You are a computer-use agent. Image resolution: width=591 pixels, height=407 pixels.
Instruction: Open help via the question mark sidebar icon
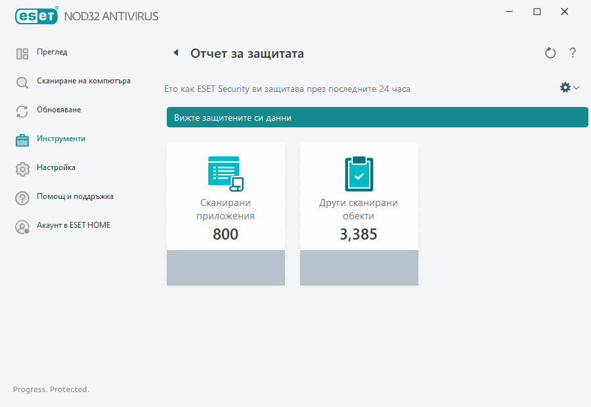pyautogui.click(x=22, y=197)
